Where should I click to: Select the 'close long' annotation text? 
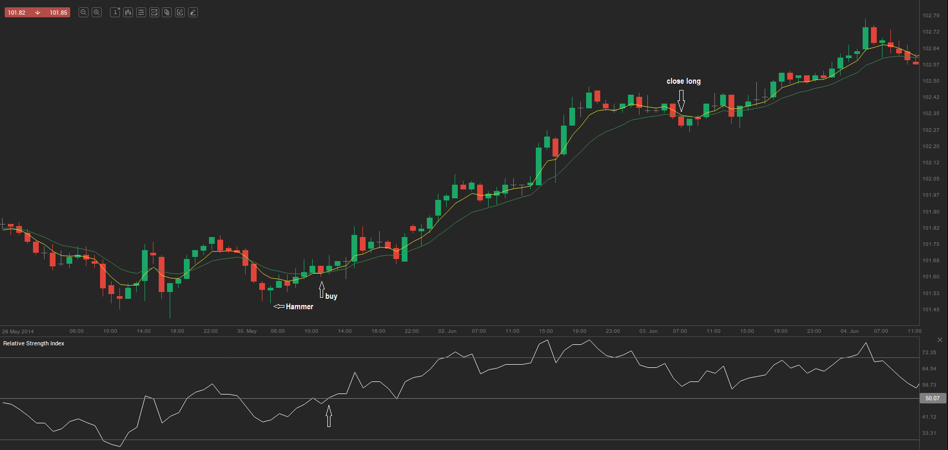[684, 81]
